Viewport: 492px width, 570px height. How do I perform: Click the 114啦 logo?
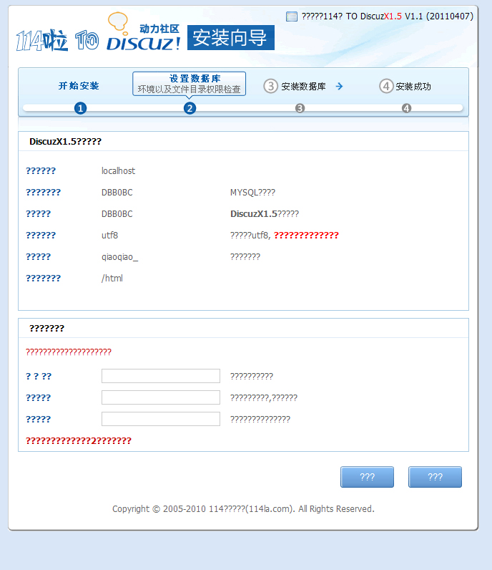(41, 40)
